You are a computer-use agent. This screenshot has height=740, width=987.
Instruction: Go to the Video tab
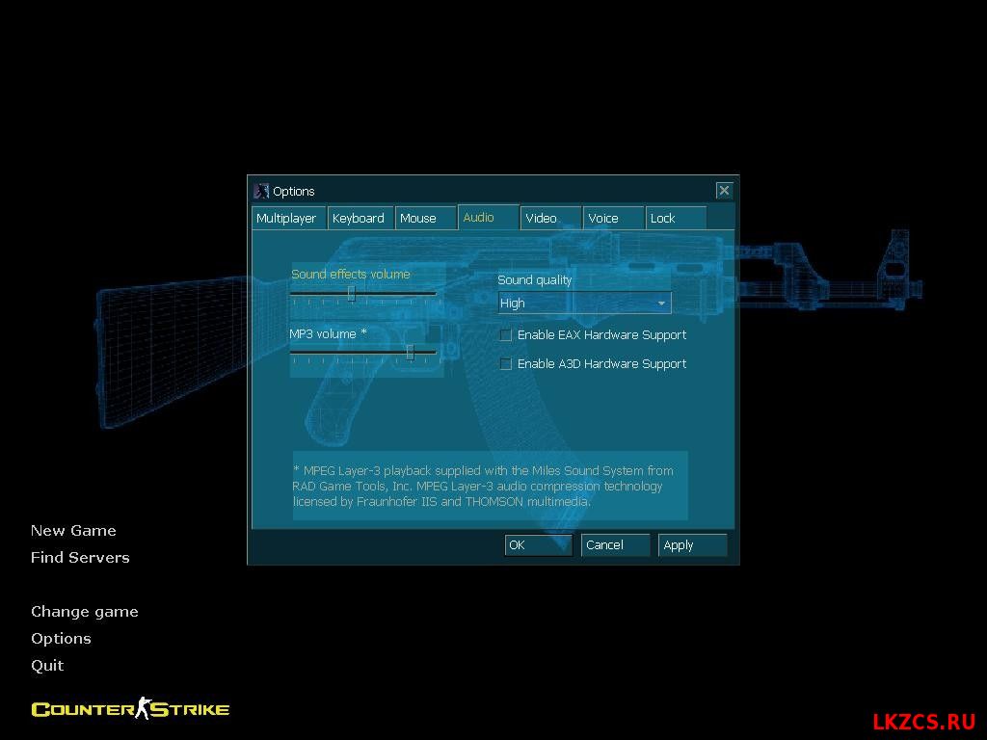tap(550, 218)
